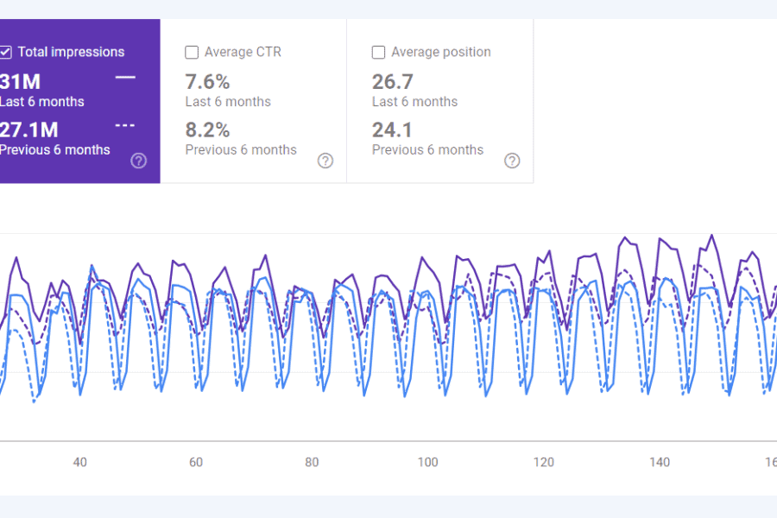
Task: Click the 100 label on chart x-axis
Action: [427, 463]
